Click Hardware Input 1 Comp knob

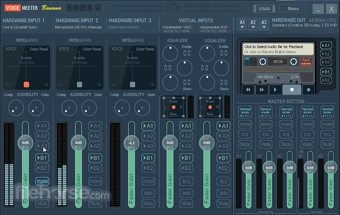16,108
